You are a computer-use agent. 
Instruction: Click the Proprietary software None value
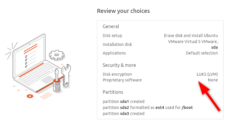[x=213, y=80]
